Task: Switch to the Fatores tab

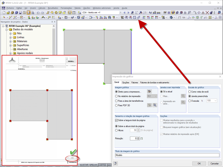Action: [x=135, y=83]
